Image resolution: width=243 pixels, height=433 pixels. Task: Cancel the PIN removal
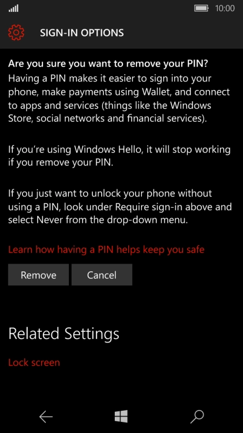102,275
